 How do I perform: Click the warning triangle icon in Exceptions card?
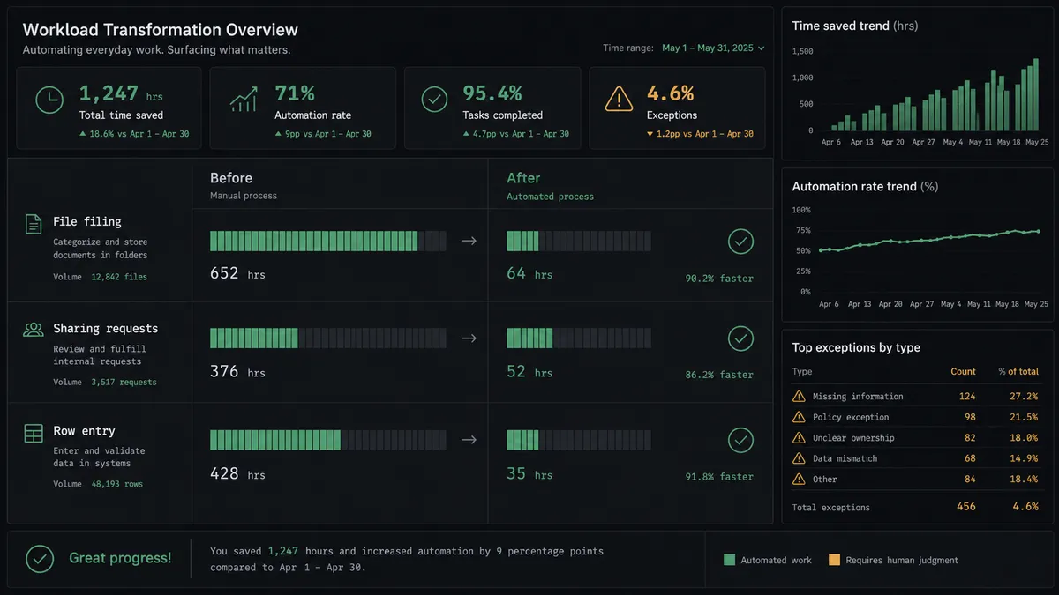619,99
